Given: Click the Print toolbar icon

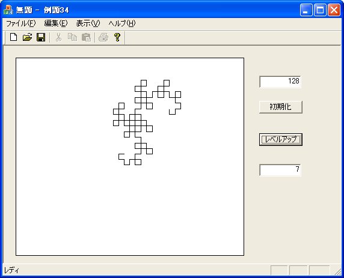Looking at the screenshot, I should pyautogui.click(x=103, y=37).
